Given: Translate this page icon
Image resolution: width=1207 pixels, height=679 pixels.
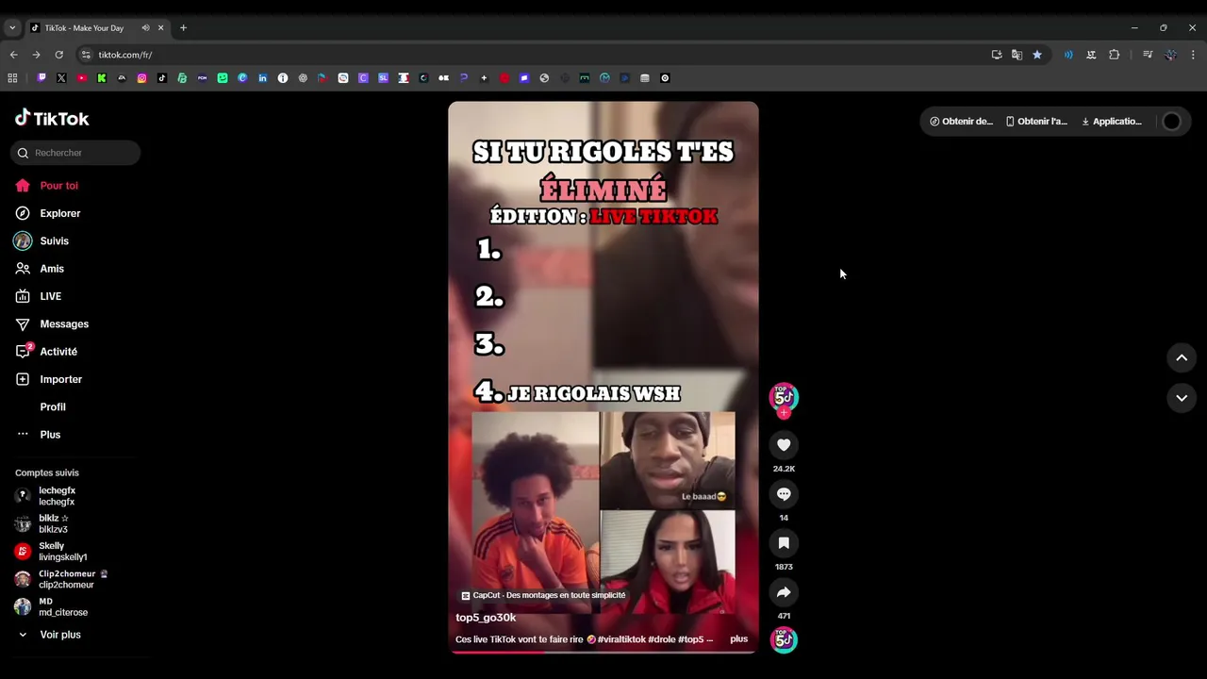Looking at the screenshot, I should tap(1017, 55).
